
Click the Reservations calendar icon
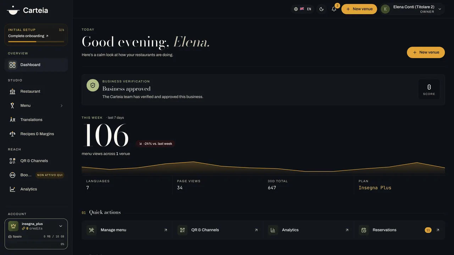(364, 230)
